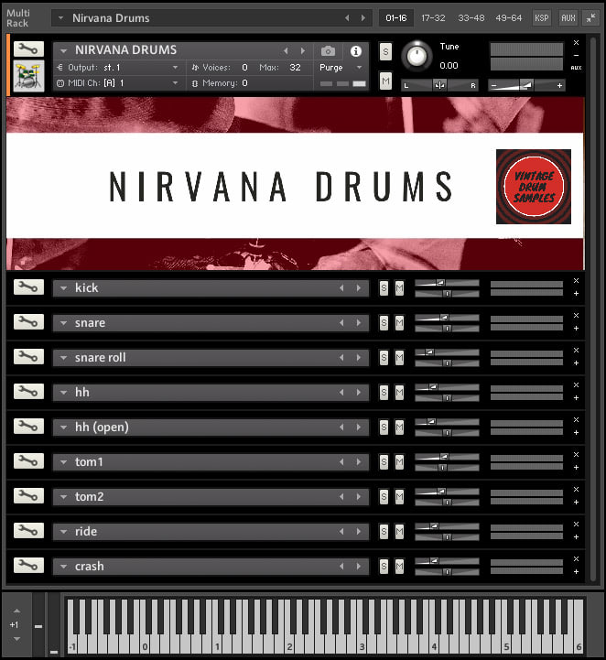
Task: Mute the crash instrument
Action: click(x=399, y=567)
